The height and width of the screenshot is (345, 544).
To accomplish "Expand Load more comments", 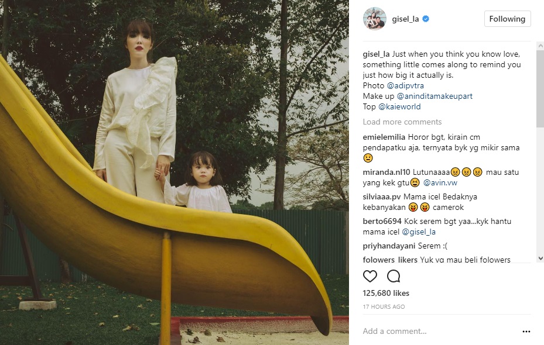I will tap(402, 122).
